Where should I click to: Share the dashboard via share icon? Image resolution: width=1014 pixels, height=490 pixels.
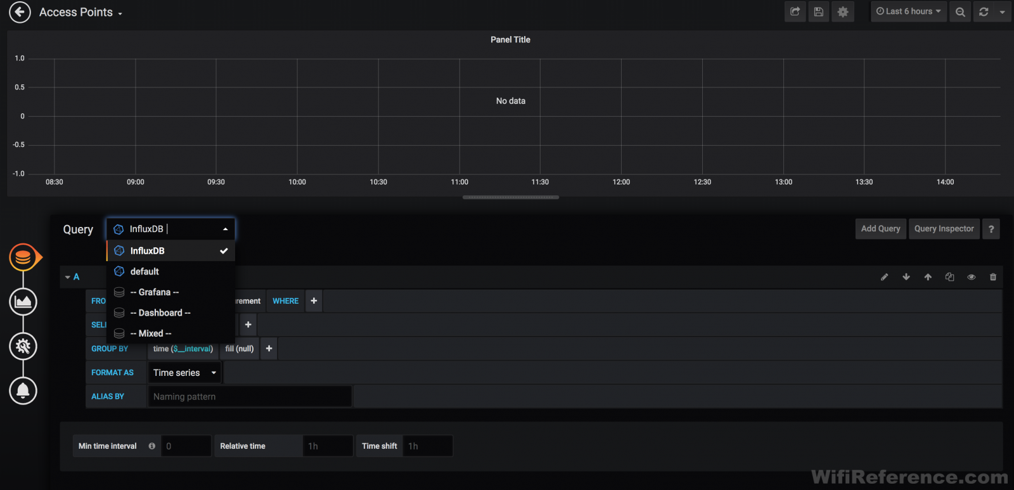[x=795, y=11]
